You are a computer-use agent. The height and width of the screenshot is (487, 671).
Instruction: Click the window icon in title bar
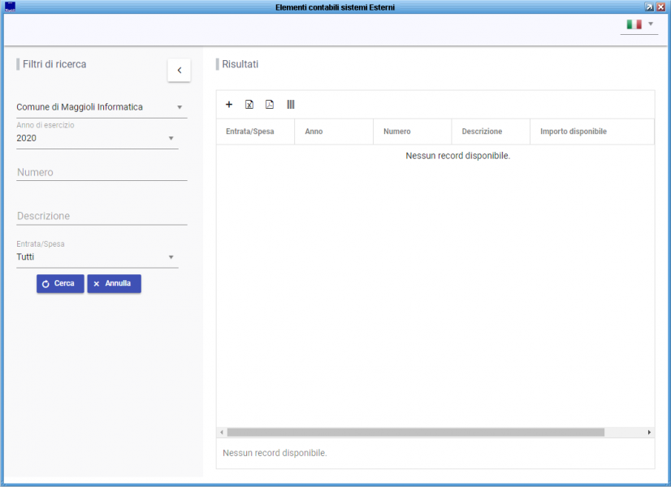pos(10,6)
